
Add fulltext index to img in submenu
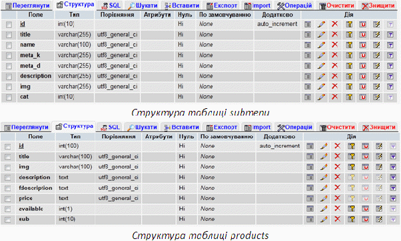[x=390, y=87]
